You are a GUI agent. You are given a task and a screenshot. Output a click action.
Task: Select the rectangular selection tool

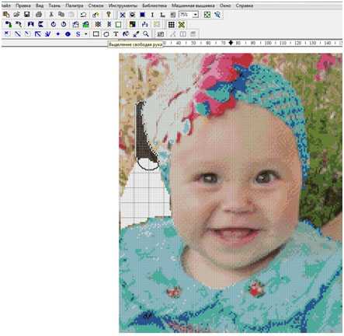[96, 34]
